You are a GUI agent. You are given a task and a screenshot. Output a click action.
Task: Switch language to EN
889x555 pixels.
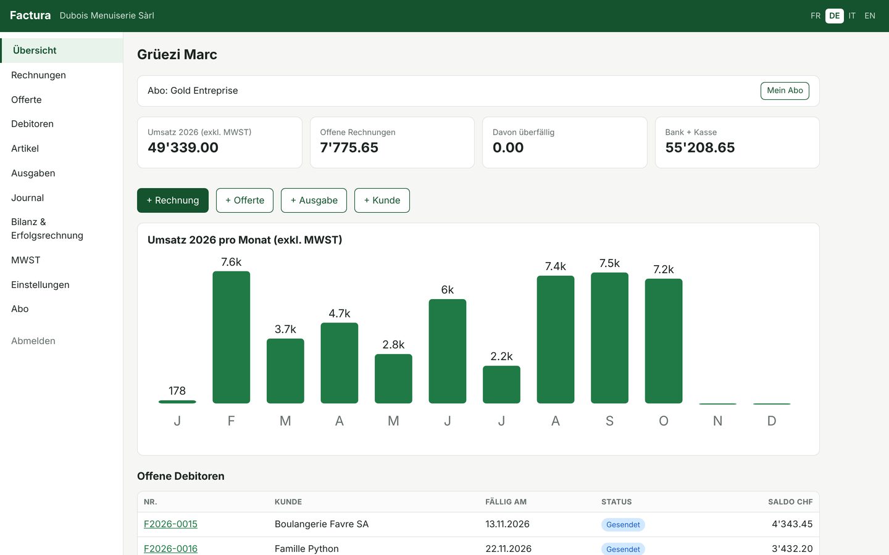point(870,16)
